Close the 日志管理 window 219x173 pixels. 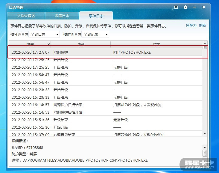[x=204, y=7]
